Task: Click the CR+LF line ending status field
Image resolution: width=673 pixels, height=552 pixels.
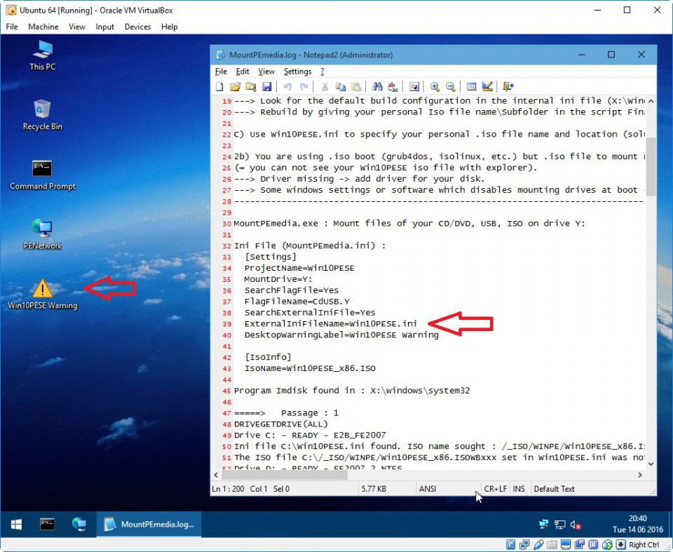Action: pyautogui.click(x=495, y=489)
